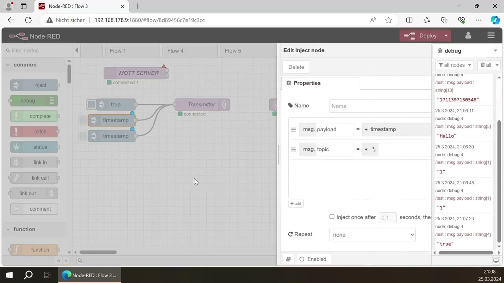The height and width of the screenshot is (283, 504).
Task: Click debug message value "Hallo"
Action: 447,136
